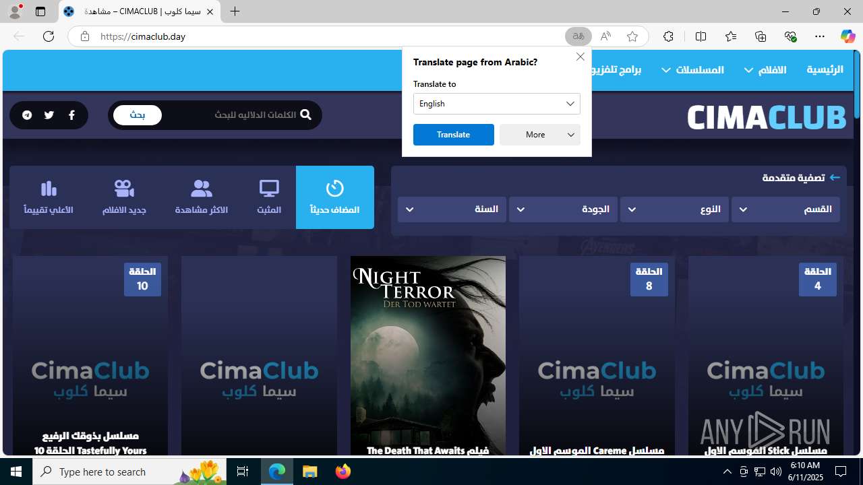Click the تصفية متقدمة advanced filter link
The image size is (863, 485).
[x=801, y=178]
